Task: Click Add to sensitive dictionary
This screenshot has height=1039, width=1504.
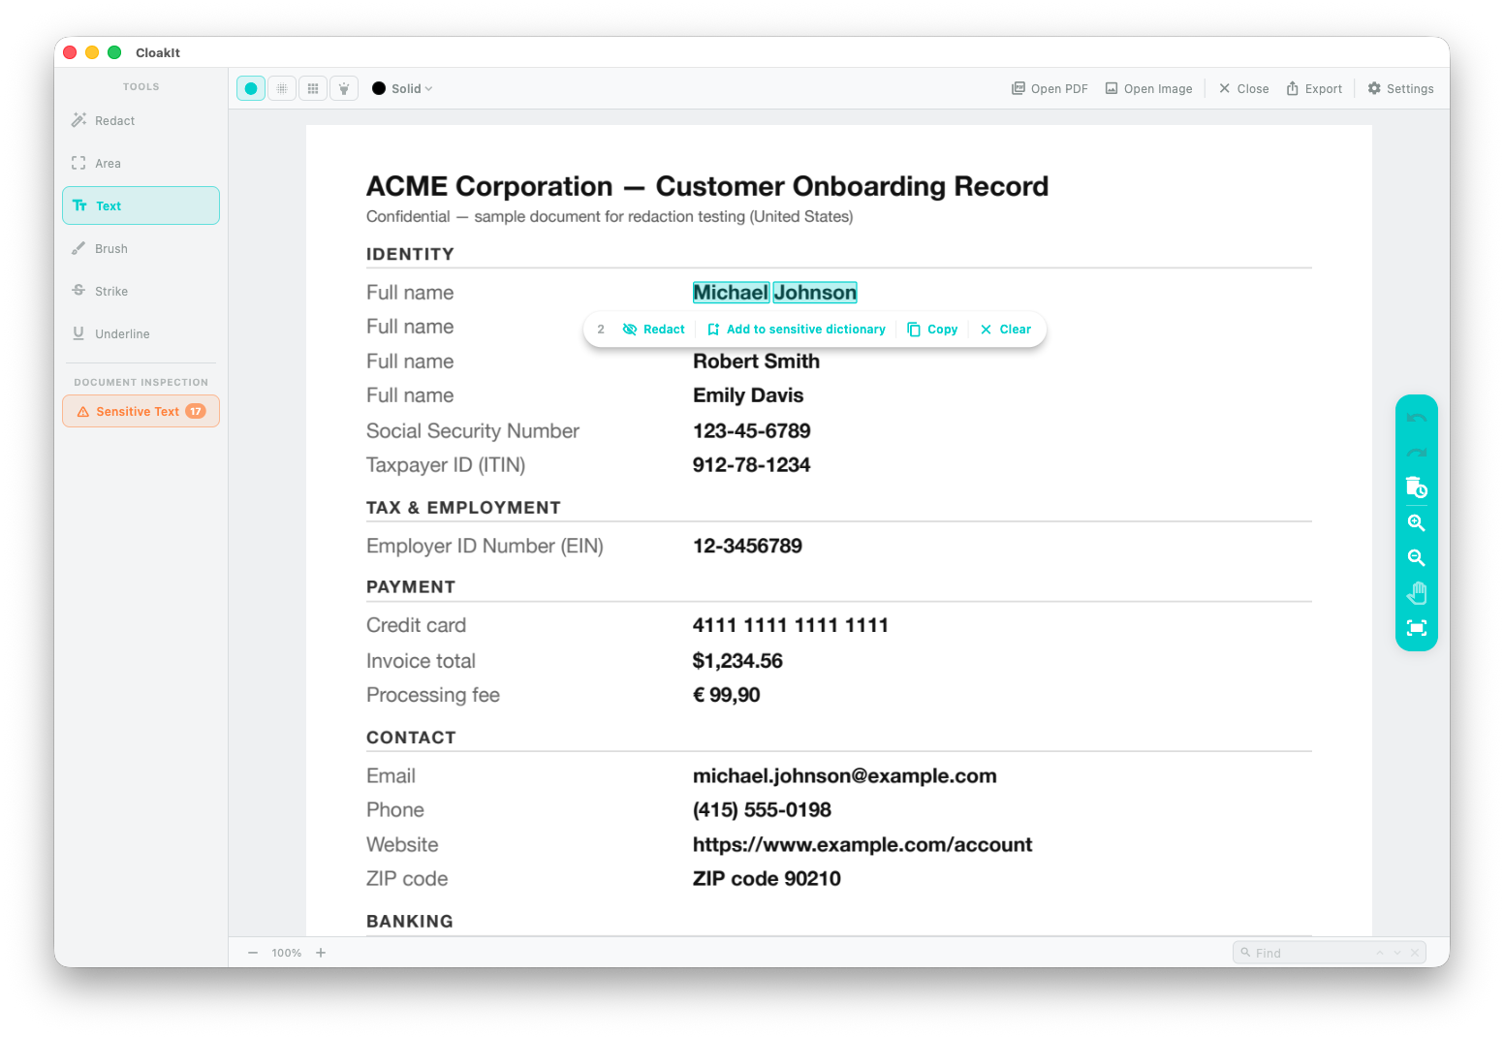Action: tap(796, 330)
